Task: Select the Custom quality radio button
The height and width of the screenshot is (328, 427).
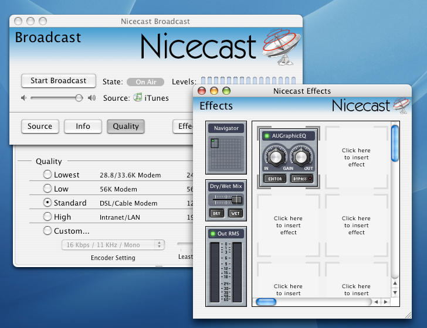Action: [48, 231]
